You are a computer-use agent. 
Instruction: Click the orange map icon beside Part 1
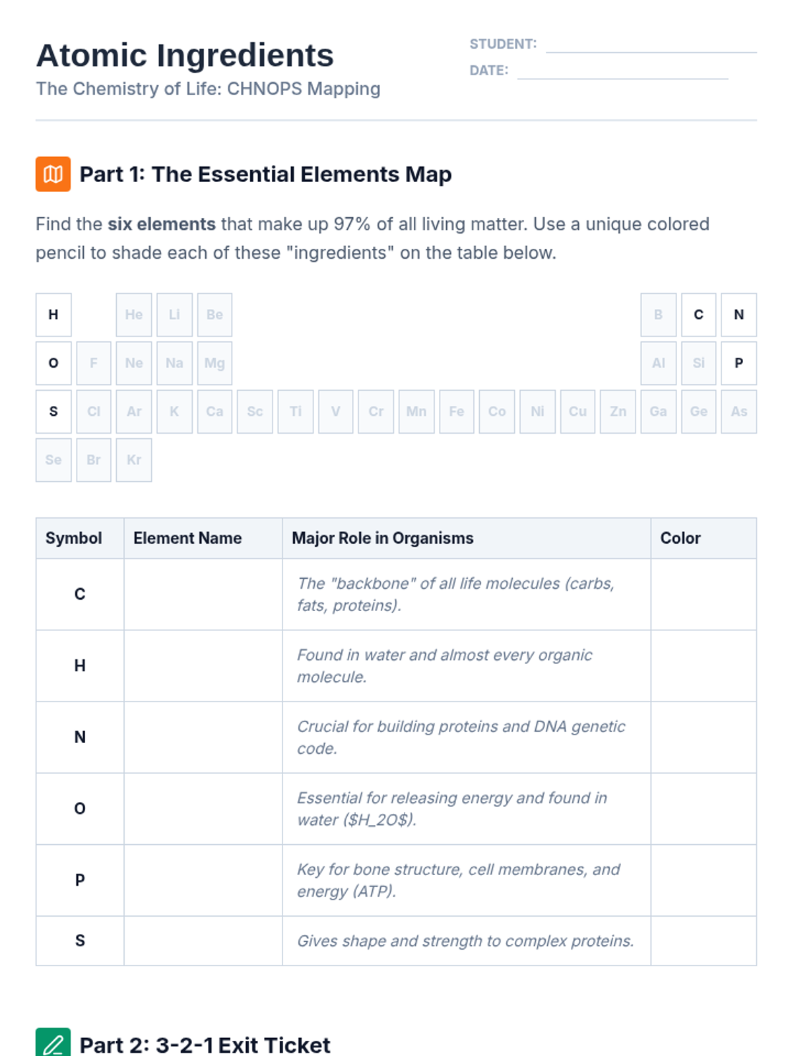(x=53, y=174)
